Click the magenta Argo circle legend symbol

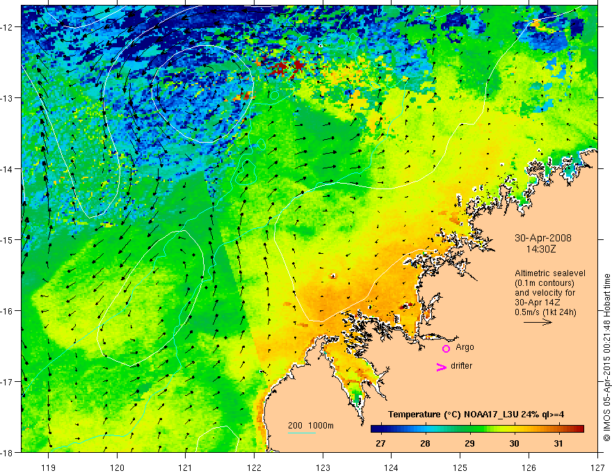point(446,348)
